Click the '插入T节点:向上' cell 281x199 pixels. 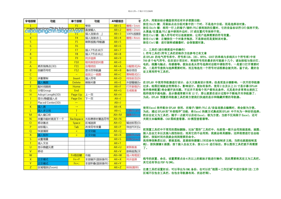click(97, 54)
